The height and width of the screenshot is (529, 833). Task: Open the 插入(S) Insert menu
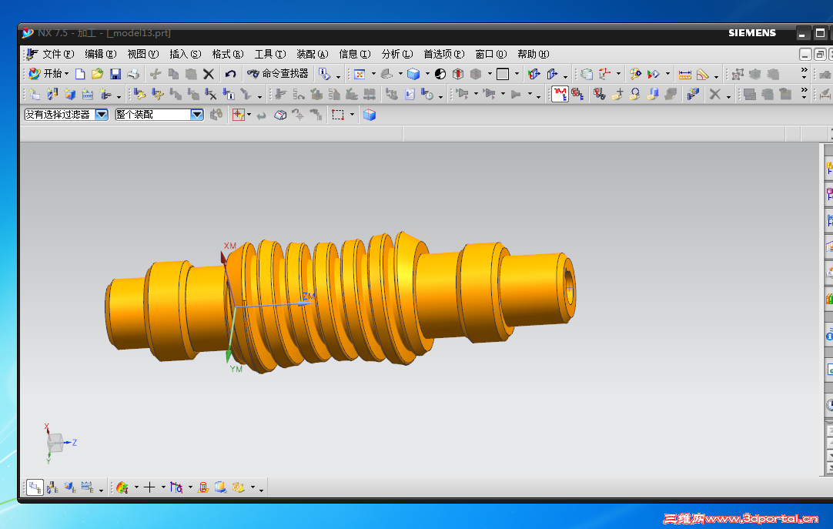click(186, 54)
